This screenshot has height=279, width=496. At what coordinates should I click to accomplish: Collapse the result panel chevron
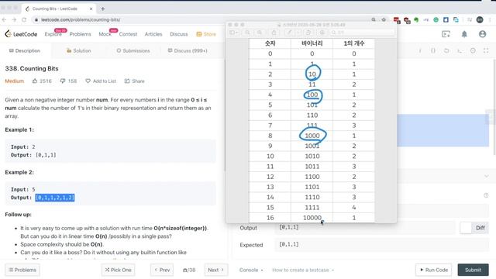pos(486,176)
